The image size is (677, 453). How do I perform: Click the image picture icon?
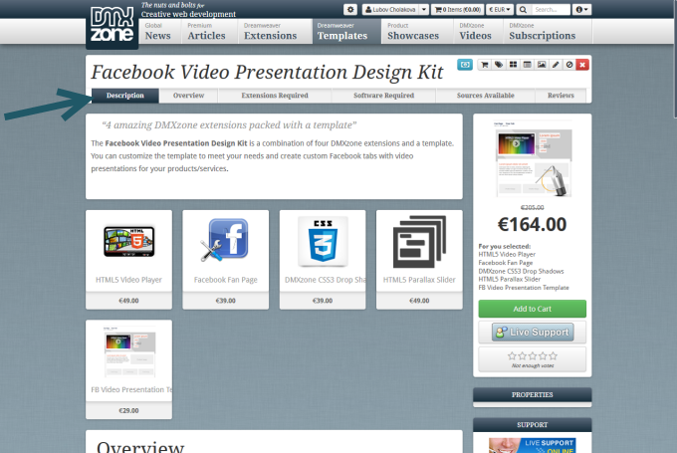pos(542,65)
